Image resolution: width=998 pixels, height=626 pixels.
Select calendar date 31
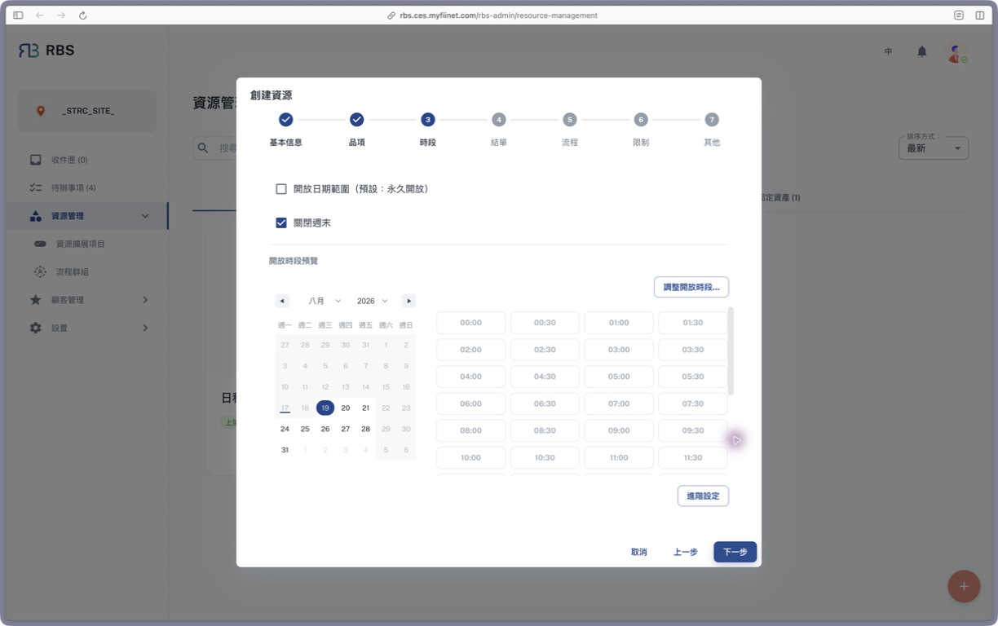click(285, 450)
